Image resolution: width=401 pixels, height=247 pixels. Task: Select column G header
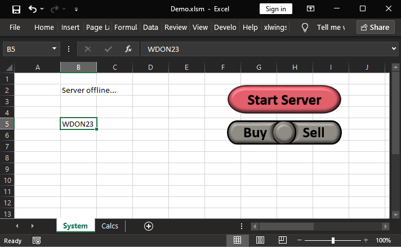click(259, 68)
